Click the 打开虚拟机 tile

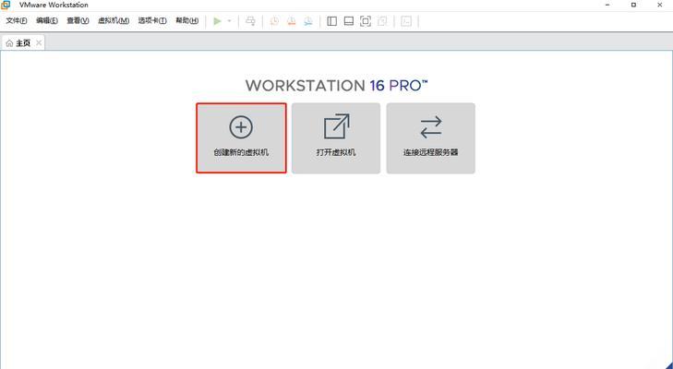336,137
